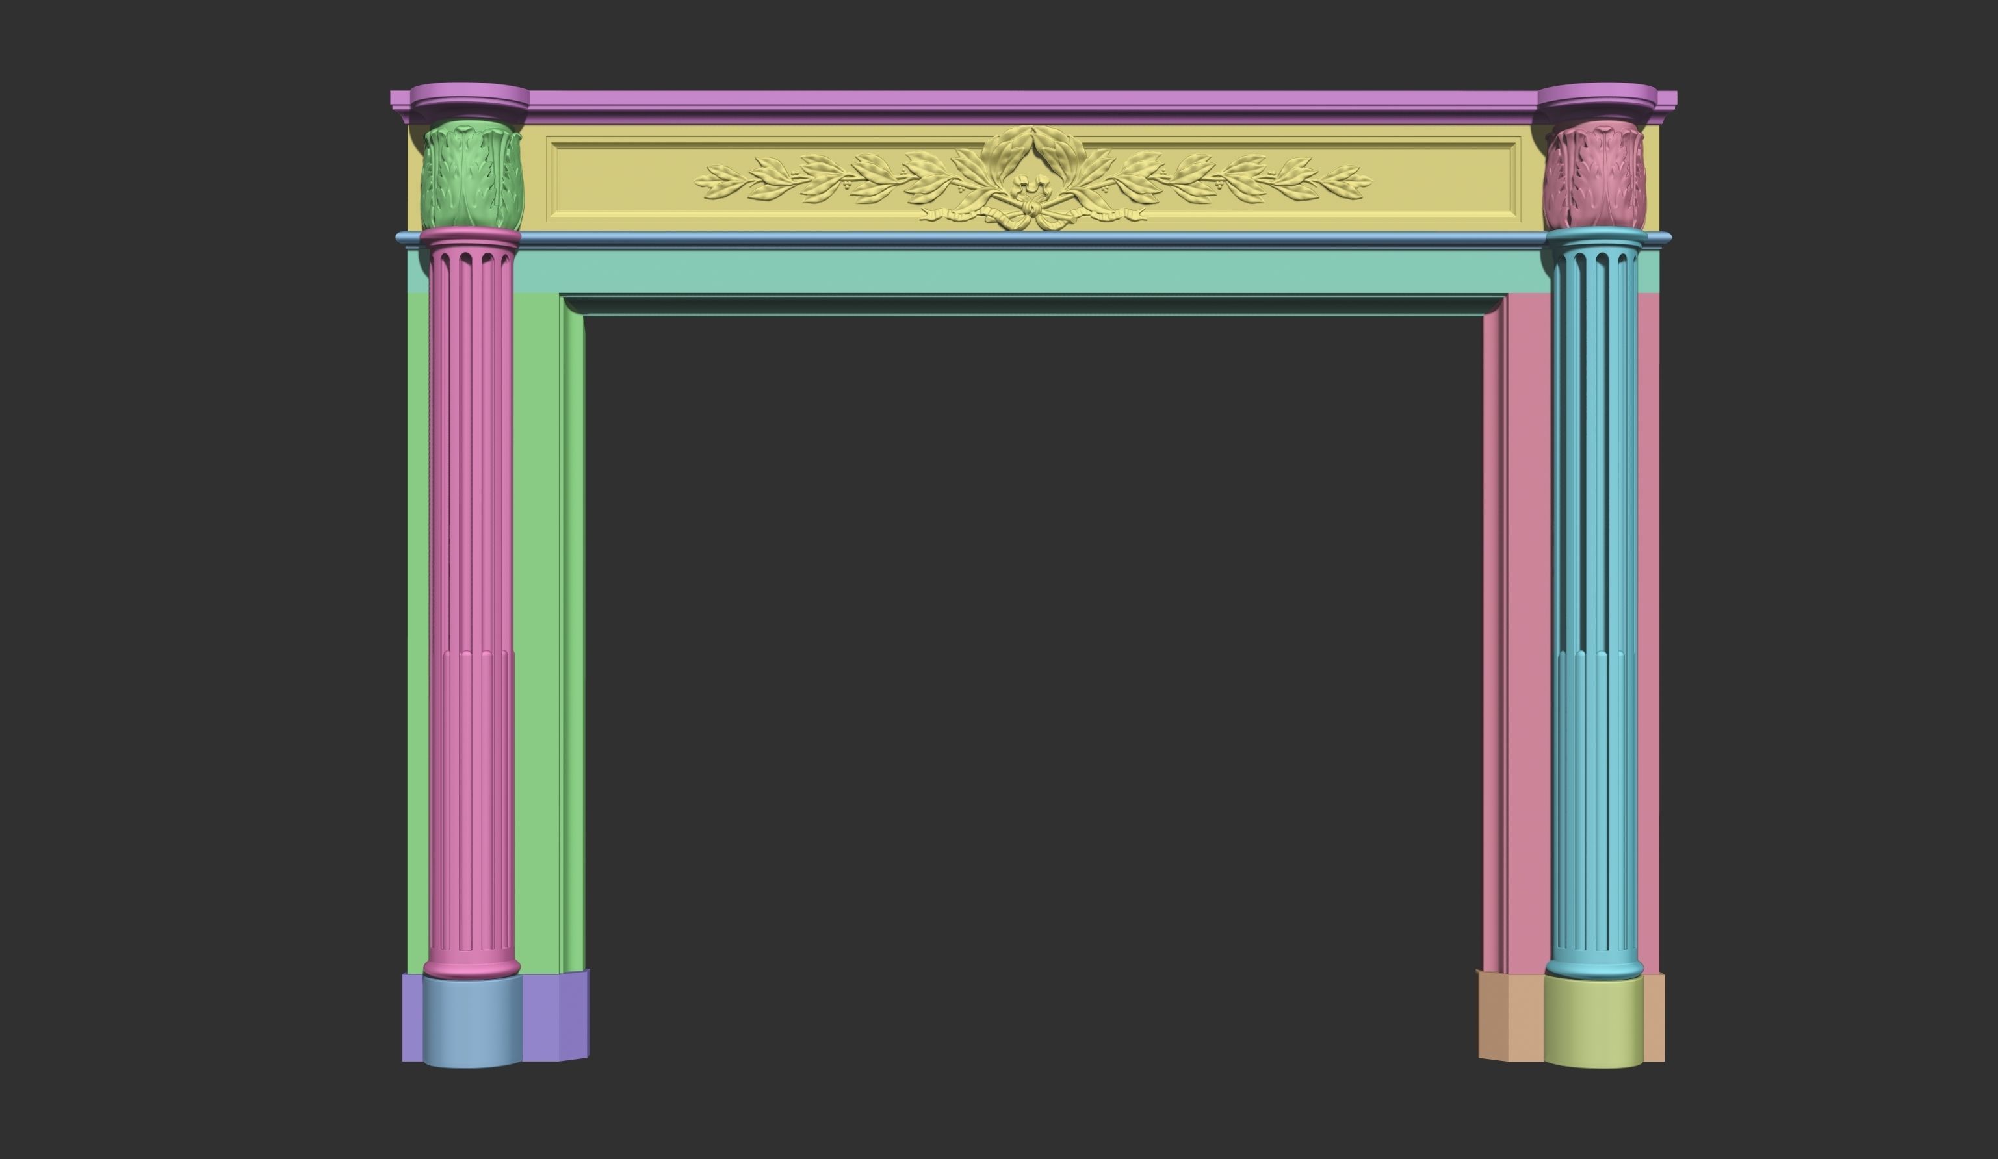The height and width of the screenshot is (1159, 1998).
Task: Click the yellow-green right column base
Action: coord(1594,1021)
